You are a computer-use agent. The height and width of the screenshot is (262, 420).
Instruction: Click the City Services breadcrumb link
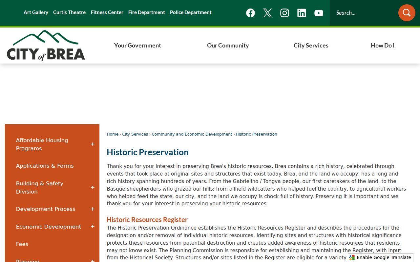pos(135,134)
